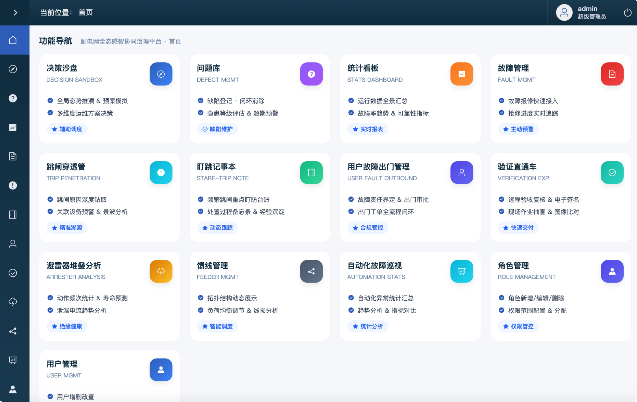Click the 主动预警 tag
637x402 pixels.
pos(518,129)
